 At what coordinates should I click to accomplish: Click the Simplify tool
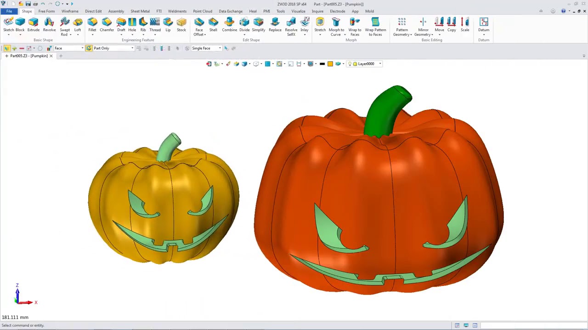coord(259,25)
